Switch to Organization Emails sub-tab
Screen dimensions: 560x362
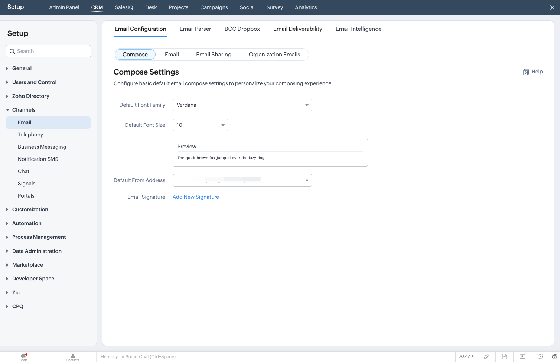(274, 55)
